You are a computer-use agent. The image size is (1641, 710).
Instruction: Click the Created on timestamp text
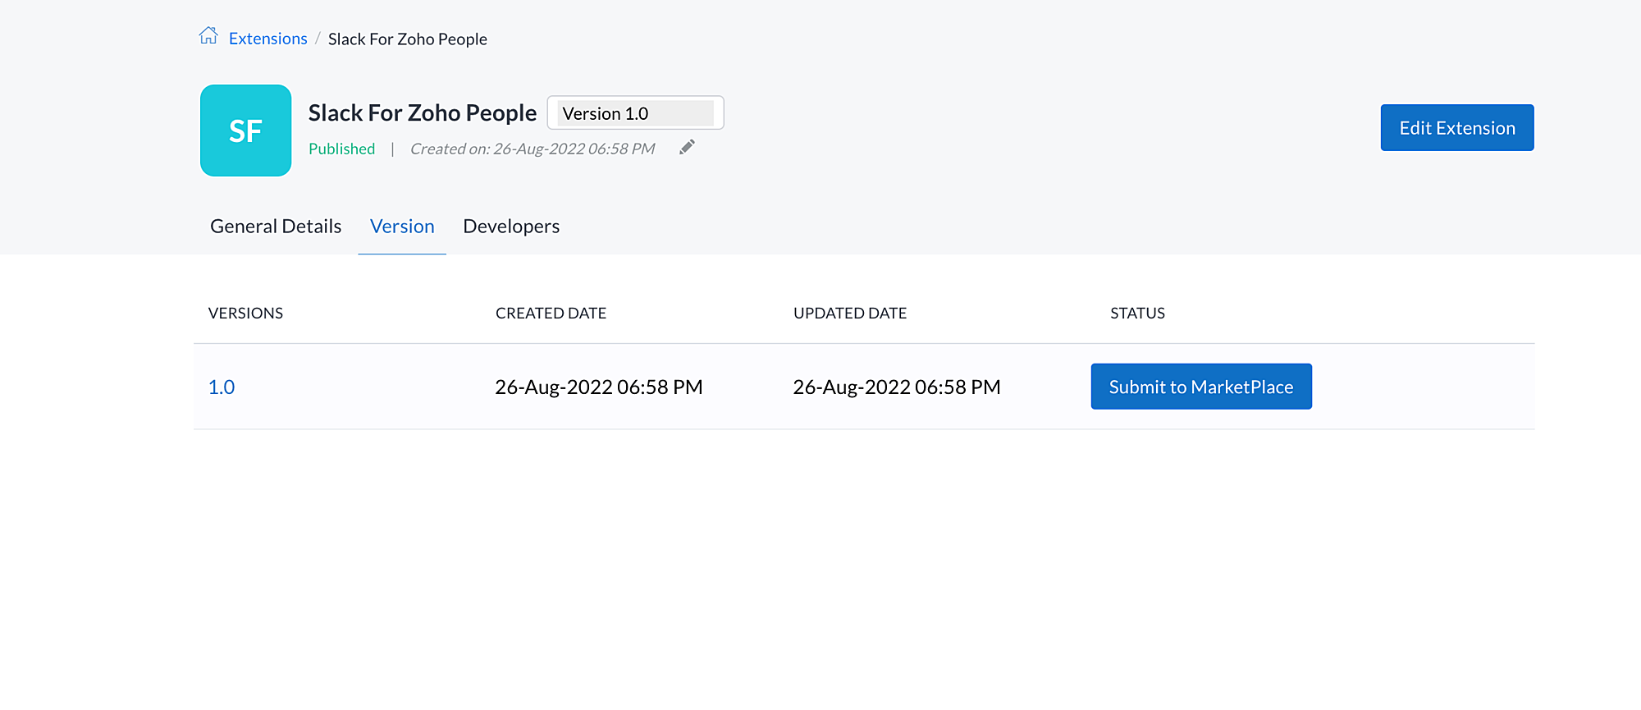point(532,149)
